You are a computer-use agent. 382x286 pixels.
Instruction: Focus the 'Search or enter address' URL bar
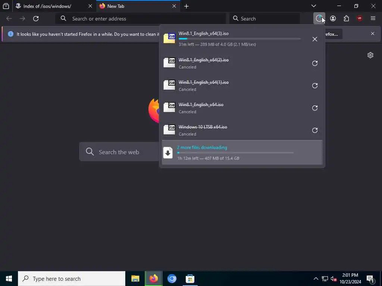(141, 19)
